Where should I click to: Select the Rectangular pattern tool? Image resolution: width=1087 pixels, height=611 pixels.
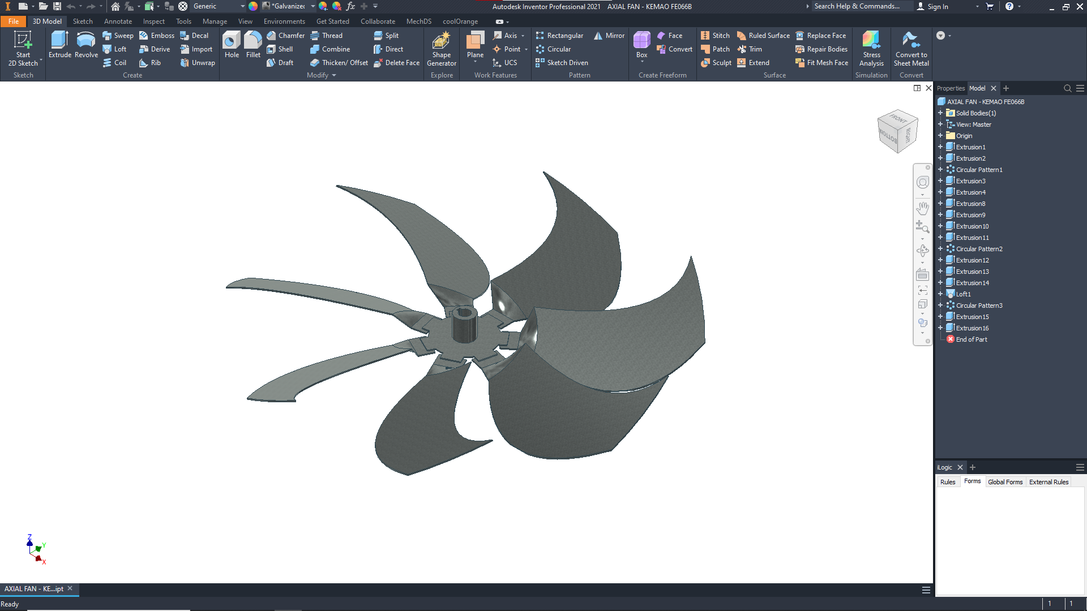click(x=559, y=36)
